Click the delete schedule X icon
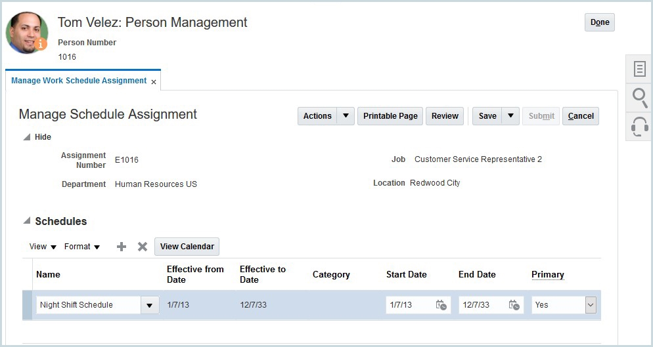This screenshot has width=653, height=347. 142,247
